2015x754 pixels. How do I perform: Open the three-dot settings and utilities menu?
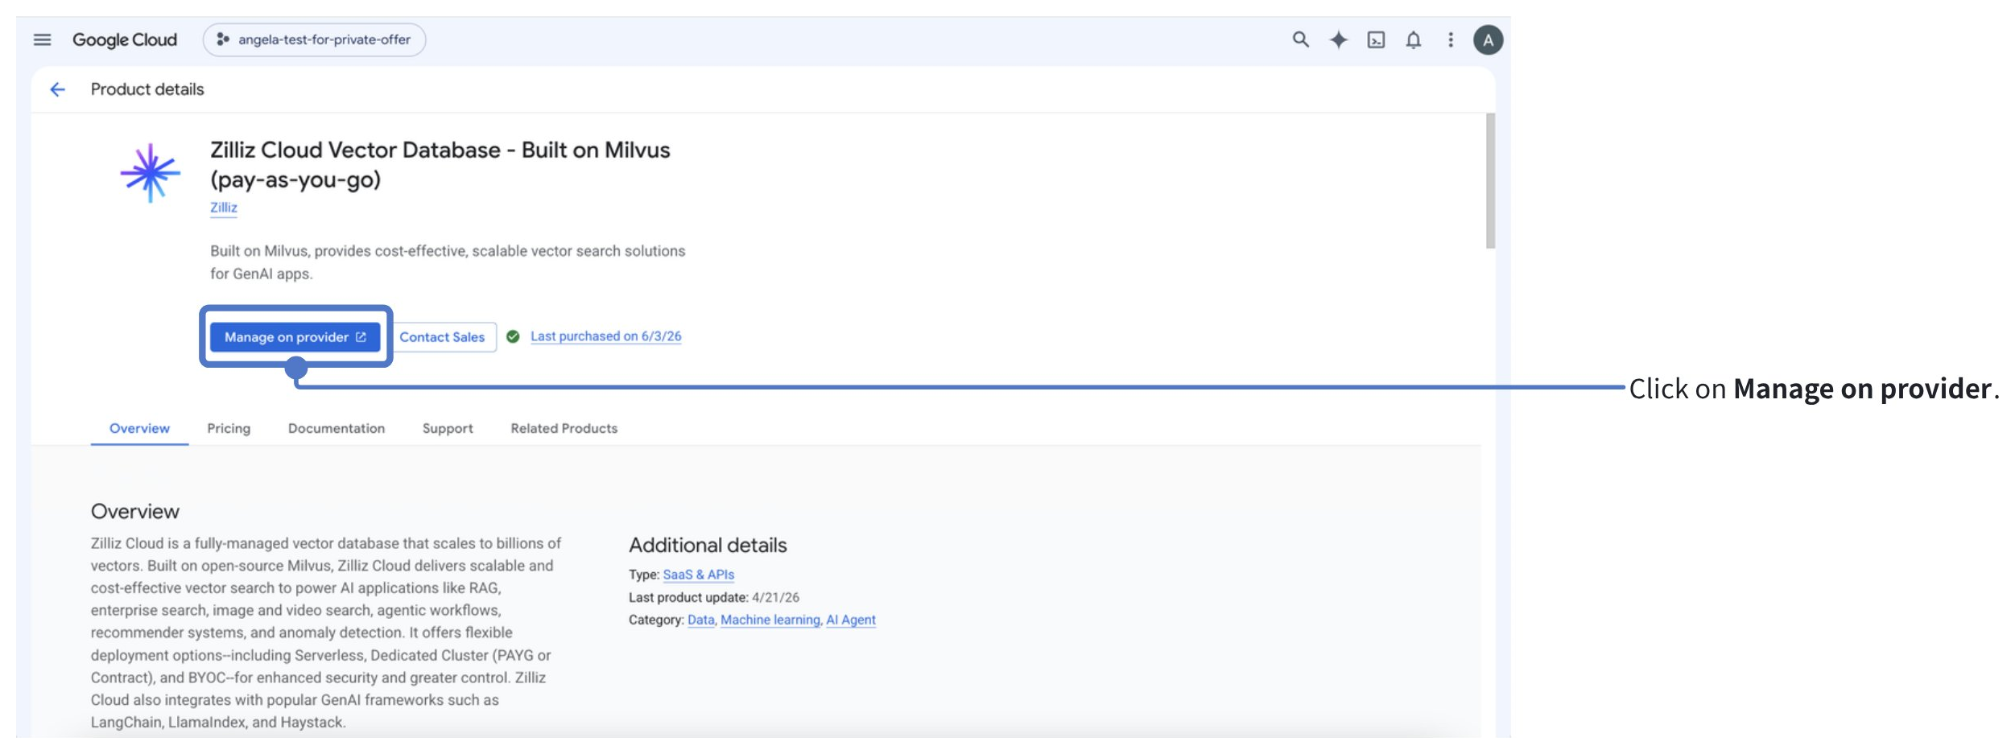pyautogui.click(x=1451, y=39)
